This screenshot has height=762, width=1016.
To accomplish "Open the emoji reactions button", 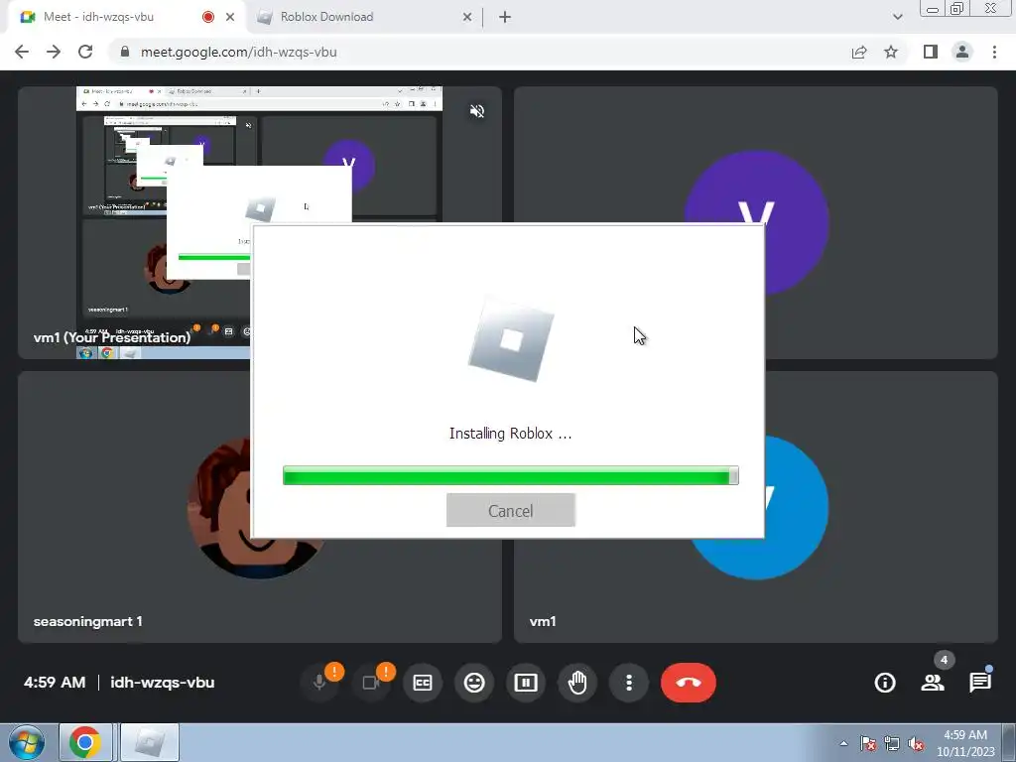I will [x=474, y=683].
